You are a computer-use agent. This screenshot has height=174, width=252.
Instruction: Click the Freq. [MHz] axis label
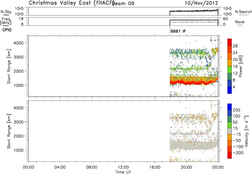pyautogui.click(x=6, y=21)
